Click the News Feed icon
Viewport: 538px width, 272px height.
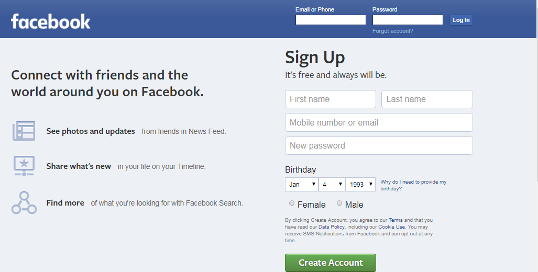tap(24, 131)
